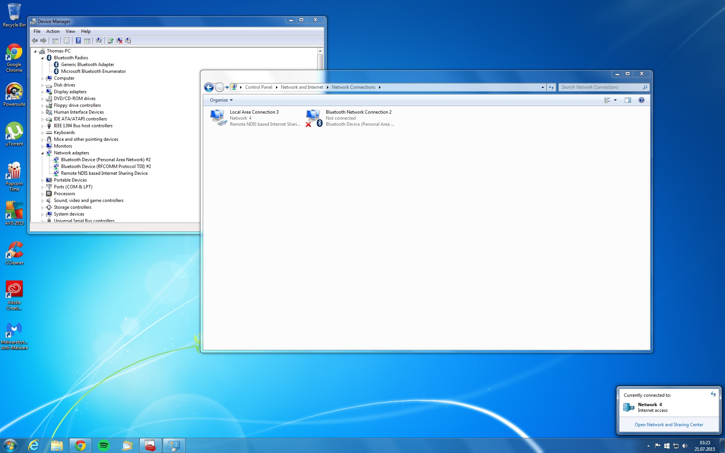Open Internet Explorer from the taskbar
725x453 pixels.
click(x=34, y=445)
